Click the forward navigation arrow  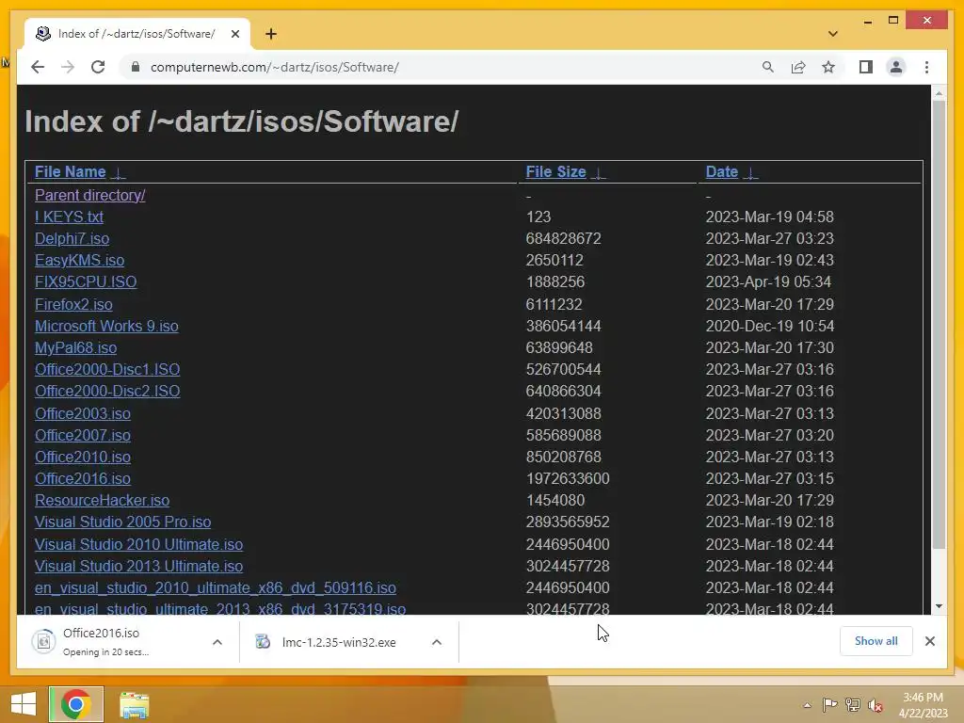tap(68, 67)
